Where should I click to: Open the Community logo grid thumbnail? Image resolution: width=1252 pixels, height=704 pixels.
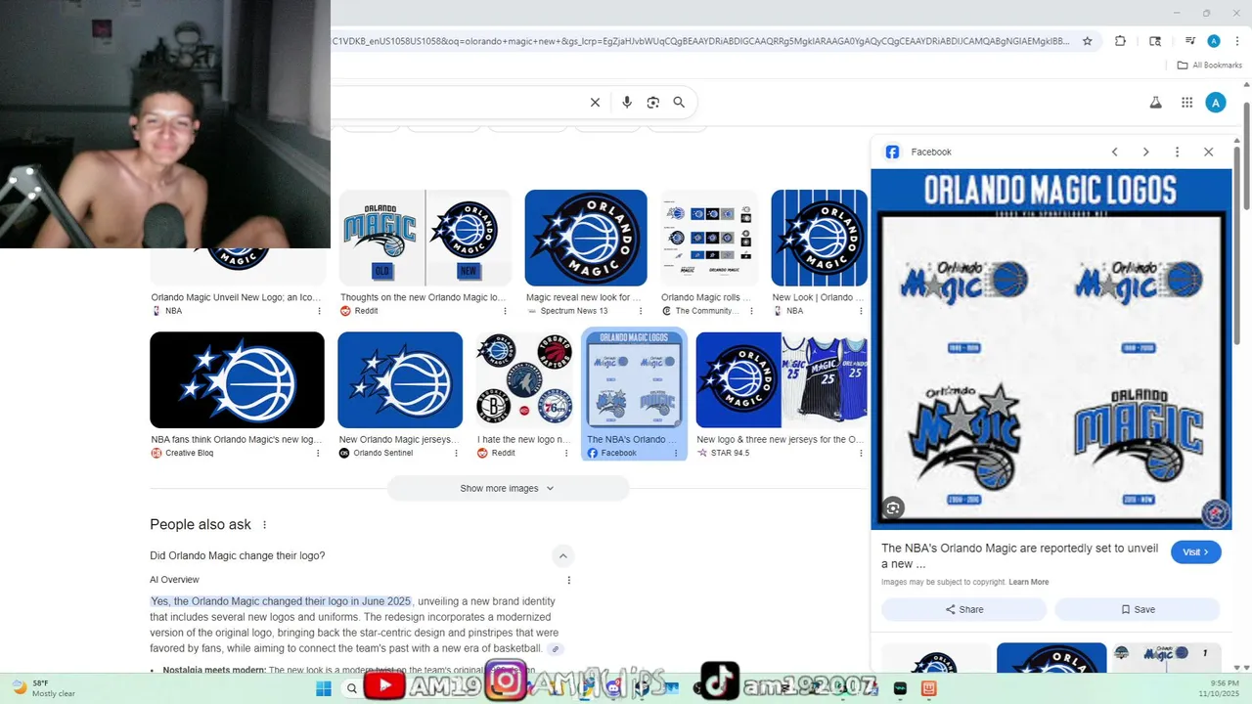click(x=709, y=238)
